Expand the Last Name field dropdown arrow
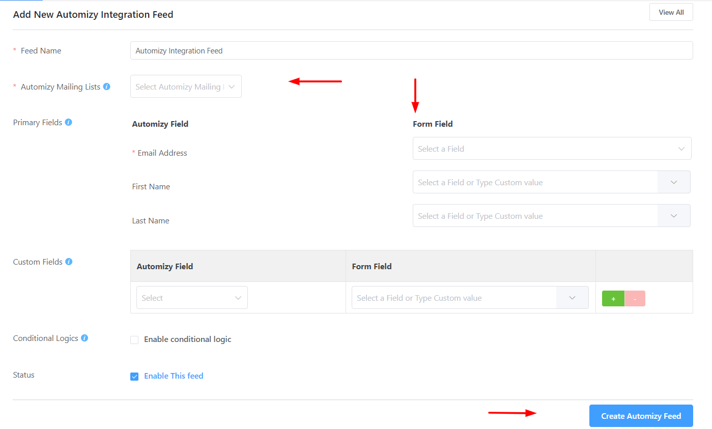Image resolution: width=712 pixels, height=429 pixels. (x=674, y=216)
